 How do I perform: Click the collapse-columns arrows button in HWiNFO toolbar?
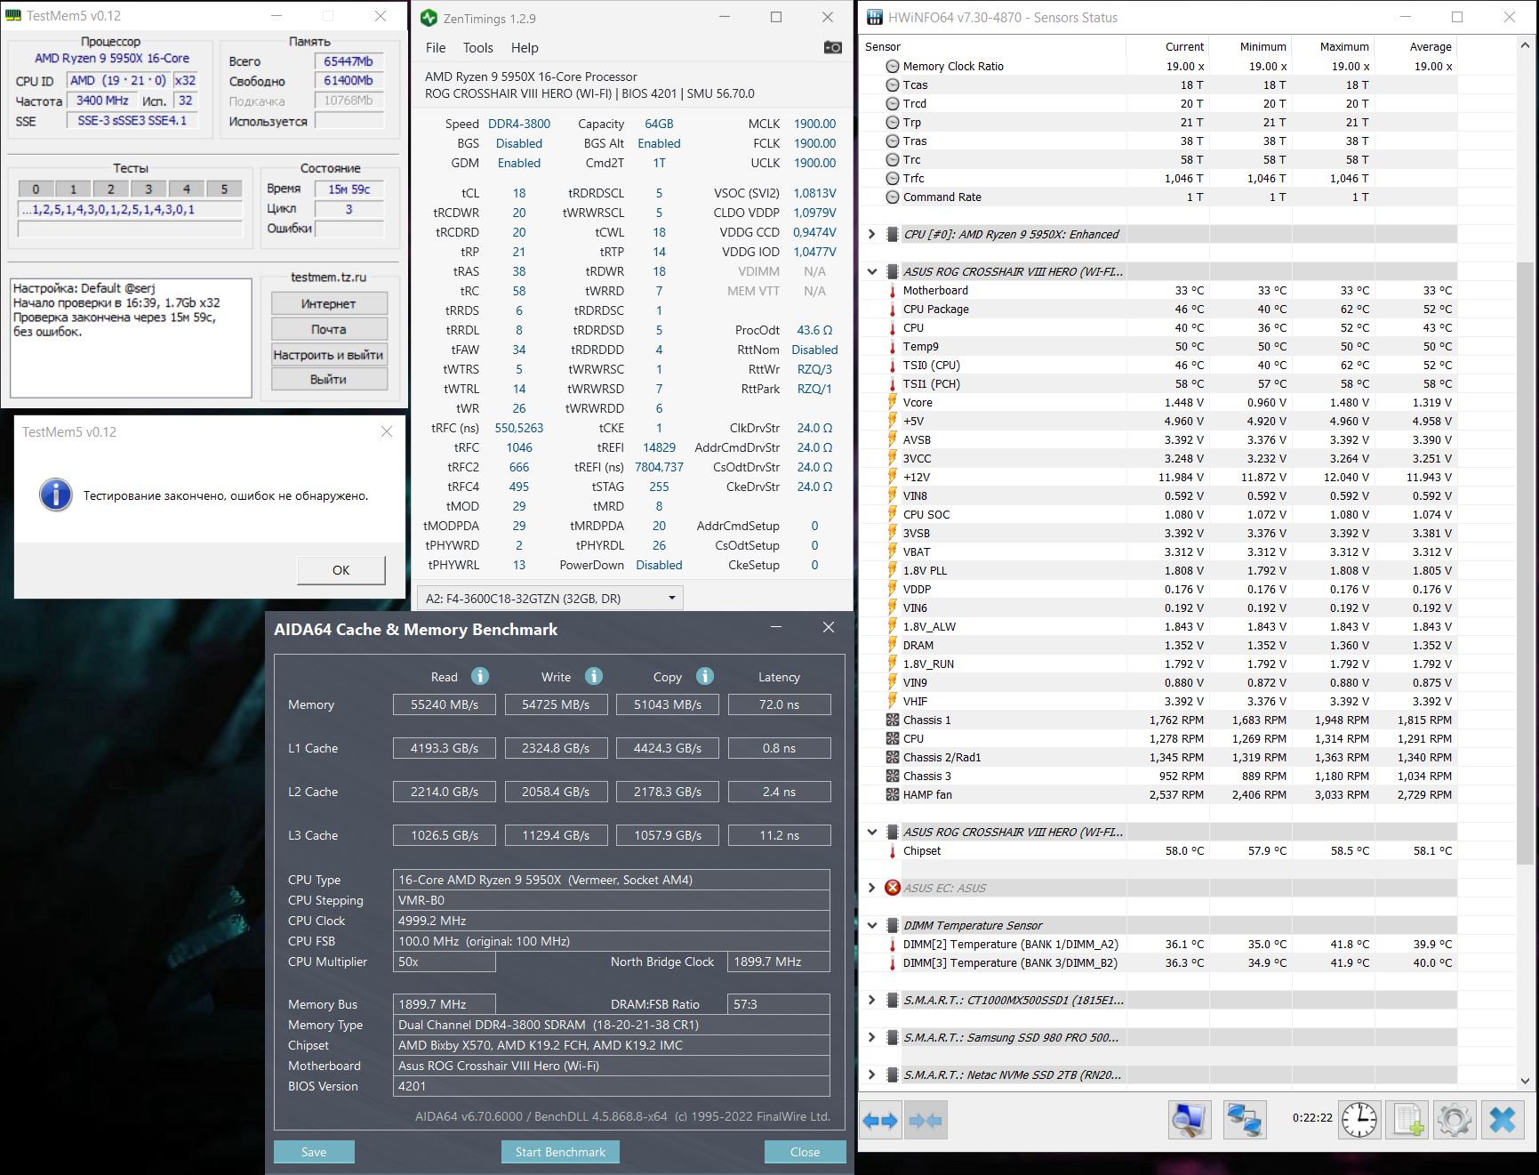click(x=926, y=1121)
